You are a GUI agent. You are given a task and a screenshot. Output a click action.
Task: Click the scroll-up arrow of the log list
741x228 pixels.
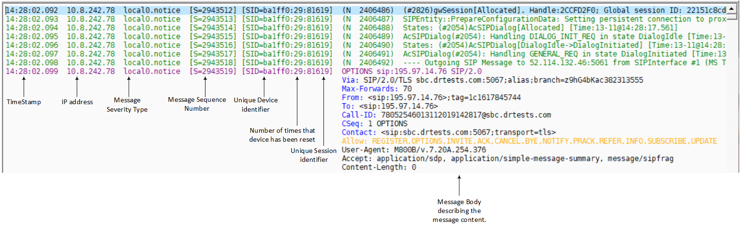pyautogui.click(x=732, y=9)
